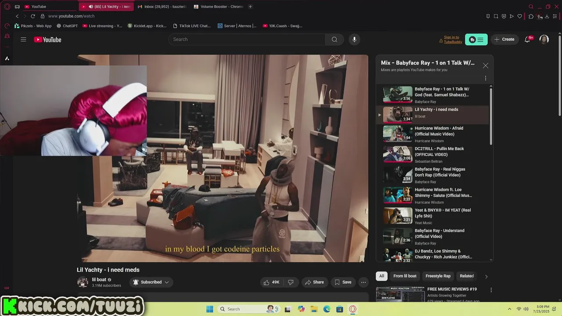This screenshot has height=316, width=562.
Task: Close the Mix playlist panel
Action: pyautogui.click(x=485, y=65)
